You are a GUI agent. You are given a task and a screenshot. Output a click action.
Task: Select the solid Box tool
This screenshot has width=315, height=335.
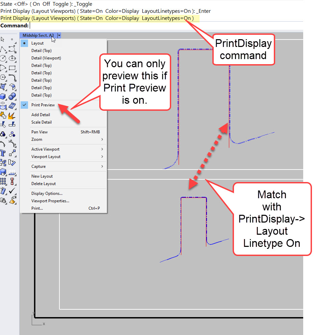tap(3, 96)
